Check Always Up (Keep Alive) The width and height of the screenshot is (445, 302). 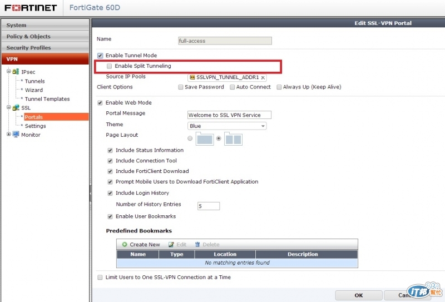point(279,87)
